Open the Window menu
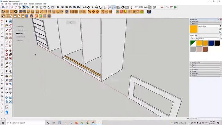222x125 pixels. 31,4
